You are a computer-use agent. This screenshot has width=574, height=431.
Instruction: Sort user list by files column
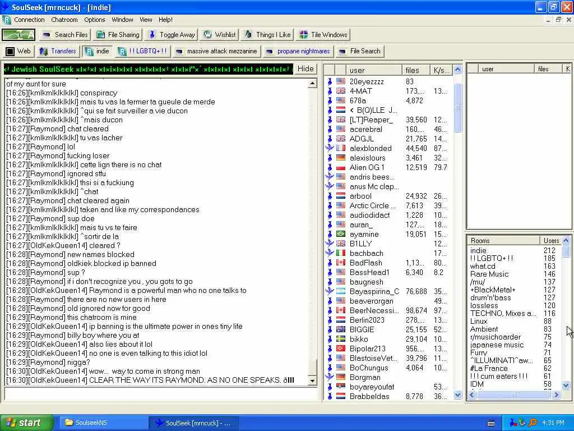point(415,70)
